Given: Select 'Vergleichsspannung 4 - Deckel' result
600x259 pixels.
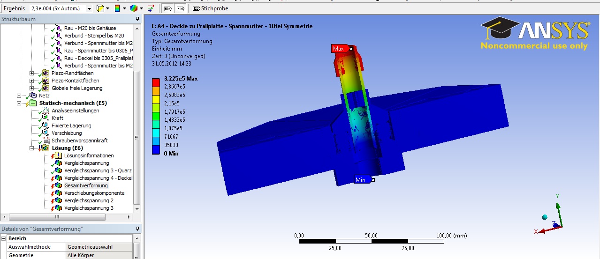Looking at the screenshot, I should click(x=98, y=178).
